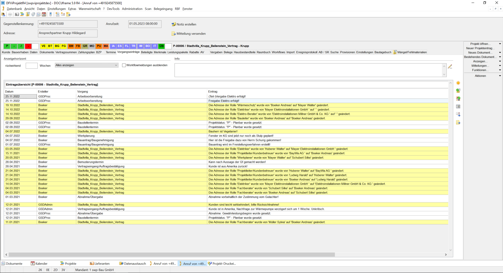Click the green-blue project bars toolbar icon
This screenshot has height=273, width=503.
tap(22, 14)
